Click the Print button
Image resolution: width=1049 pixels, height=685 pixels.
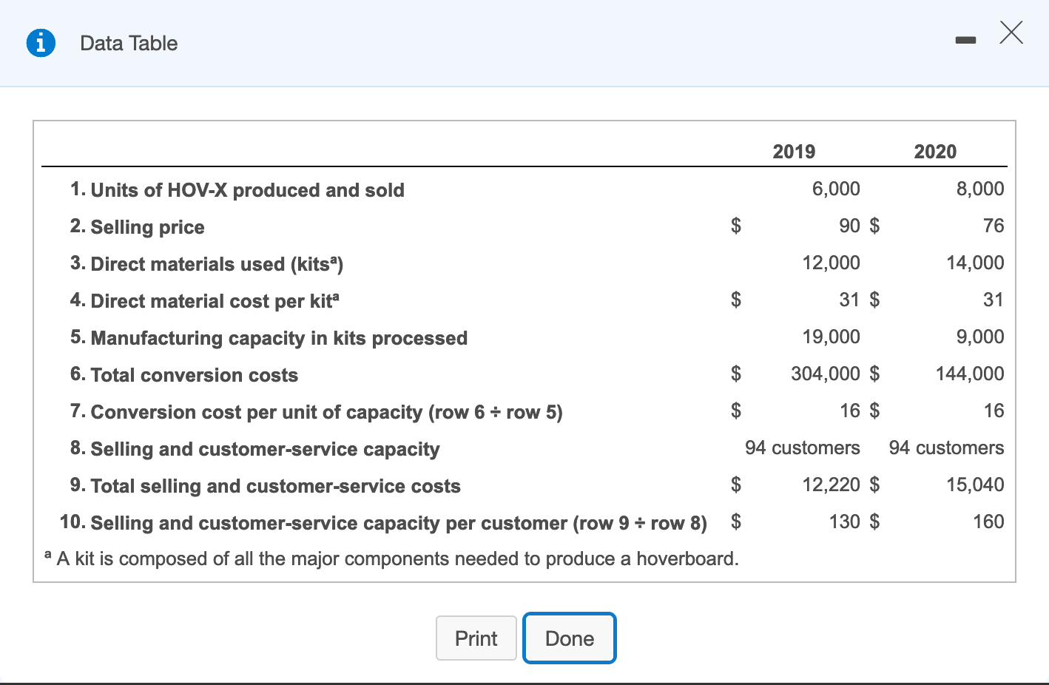[x=476, y=638]
